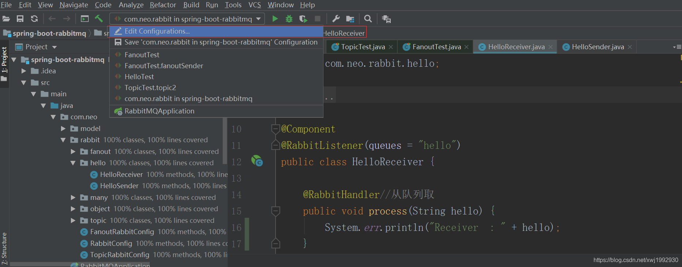
Task: Click the Debug bug icon
Action: [289, 19]
